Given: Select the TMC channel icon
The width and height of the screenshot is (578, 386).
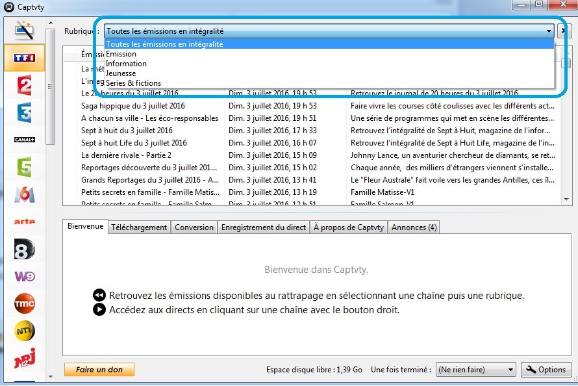Looking at the screenshot, I should (x=24, y=303).
